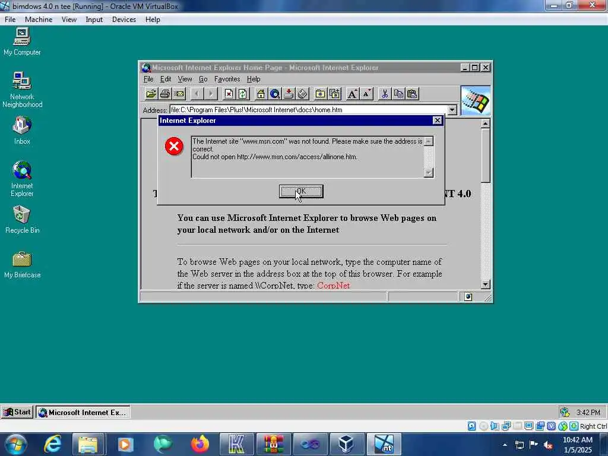
Task: Click the red error X icon in the dialog
Action: (x=174, y=147)
